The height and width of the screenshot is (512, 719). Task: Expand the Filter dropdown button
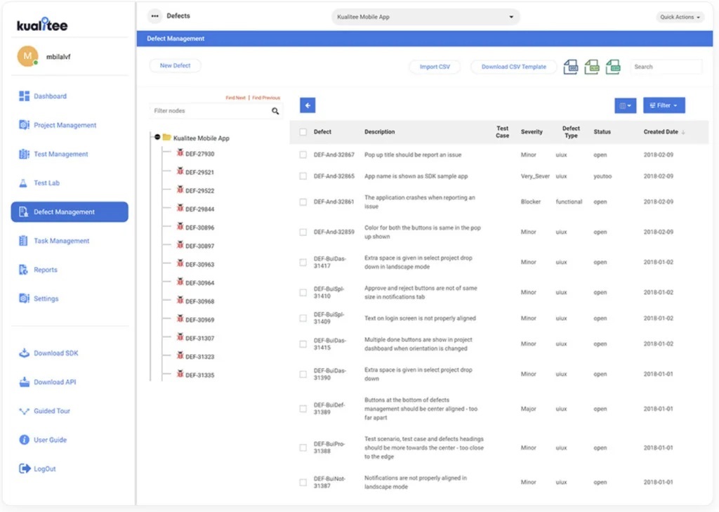(x=664, y=105)
